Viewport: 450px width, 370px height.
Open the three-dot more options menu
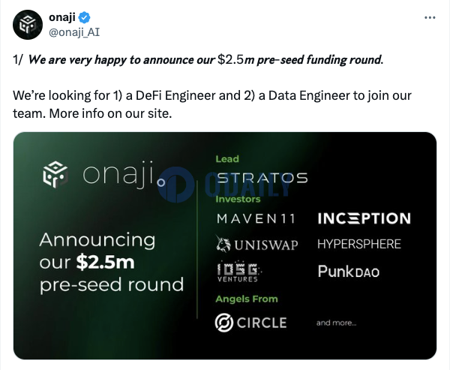(x=430, y=18)
